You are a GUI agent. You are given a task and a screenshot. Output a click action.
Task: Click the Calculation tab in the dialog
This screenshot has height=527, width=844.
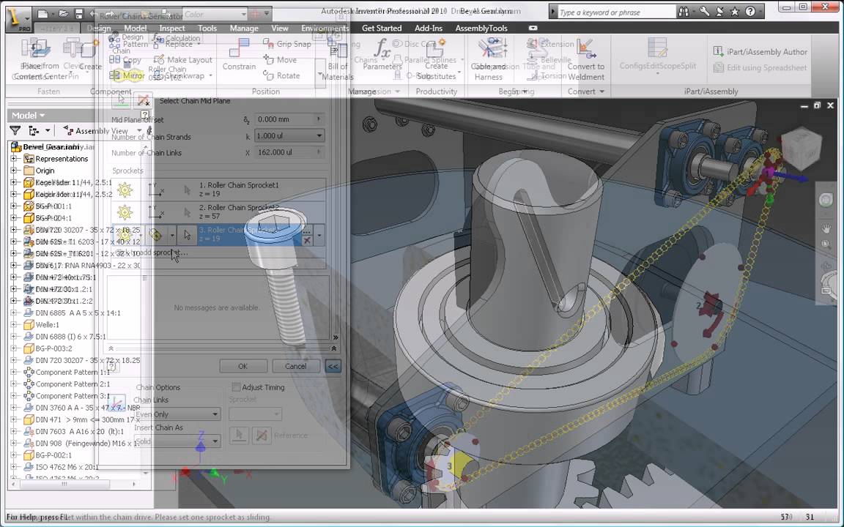(x=177, y=38)
